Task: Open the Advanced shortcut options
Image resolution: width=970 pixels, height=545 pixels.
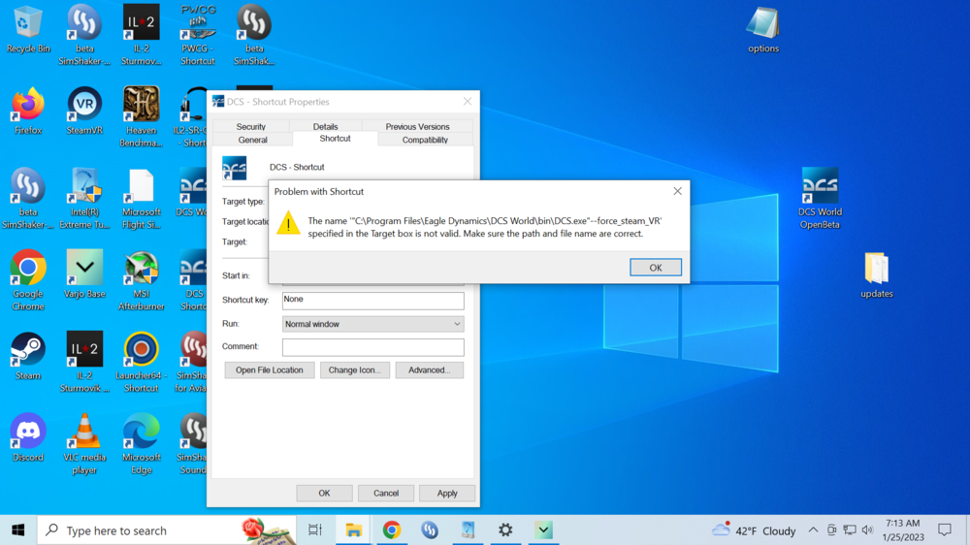Action: click(430, 369)
